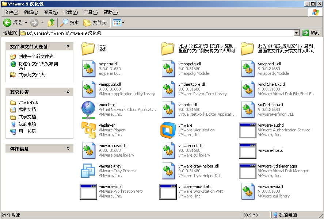Click the views icon button
Image resolution: width=324 pixels, height=219 pixels.
pyautogui.click(x=117, y=23)
